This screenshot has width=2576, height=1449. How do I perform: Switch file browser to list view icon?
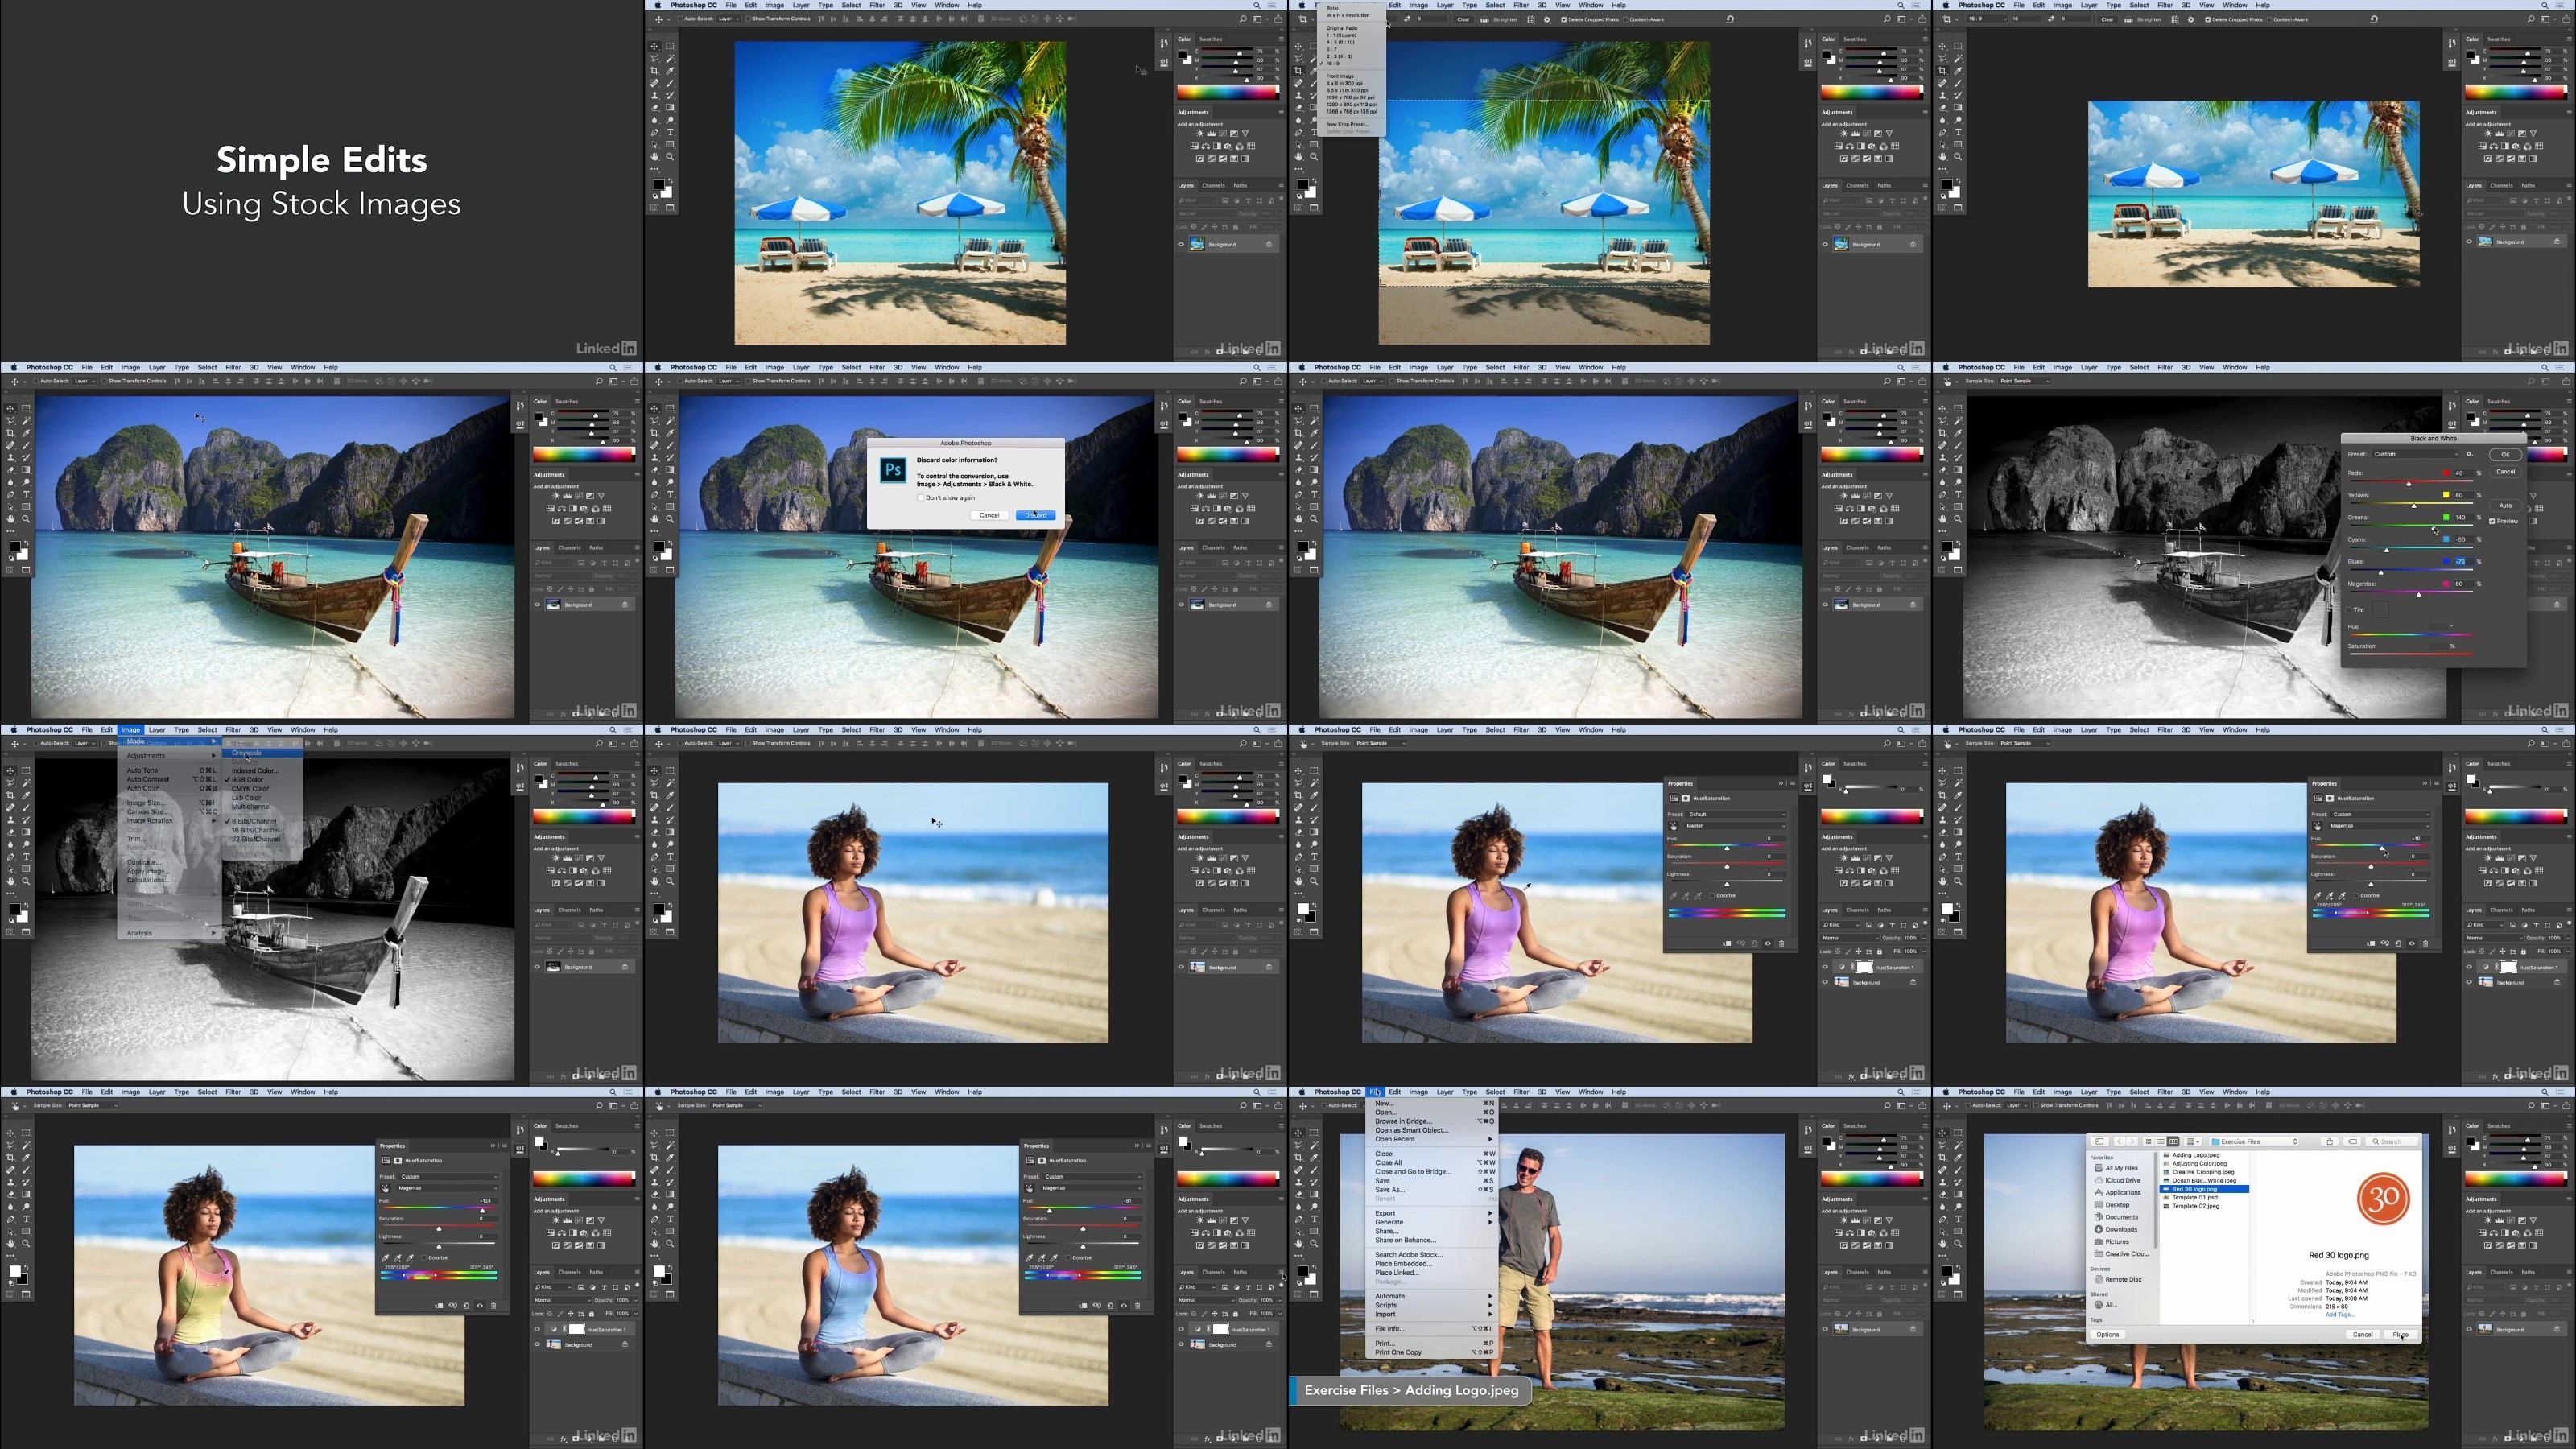coord(2161,1142)
